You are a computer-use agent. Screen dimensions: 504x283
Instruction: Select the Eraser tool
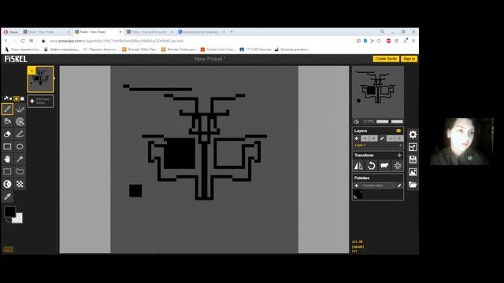pyautogui.click(x=7, y=134)
